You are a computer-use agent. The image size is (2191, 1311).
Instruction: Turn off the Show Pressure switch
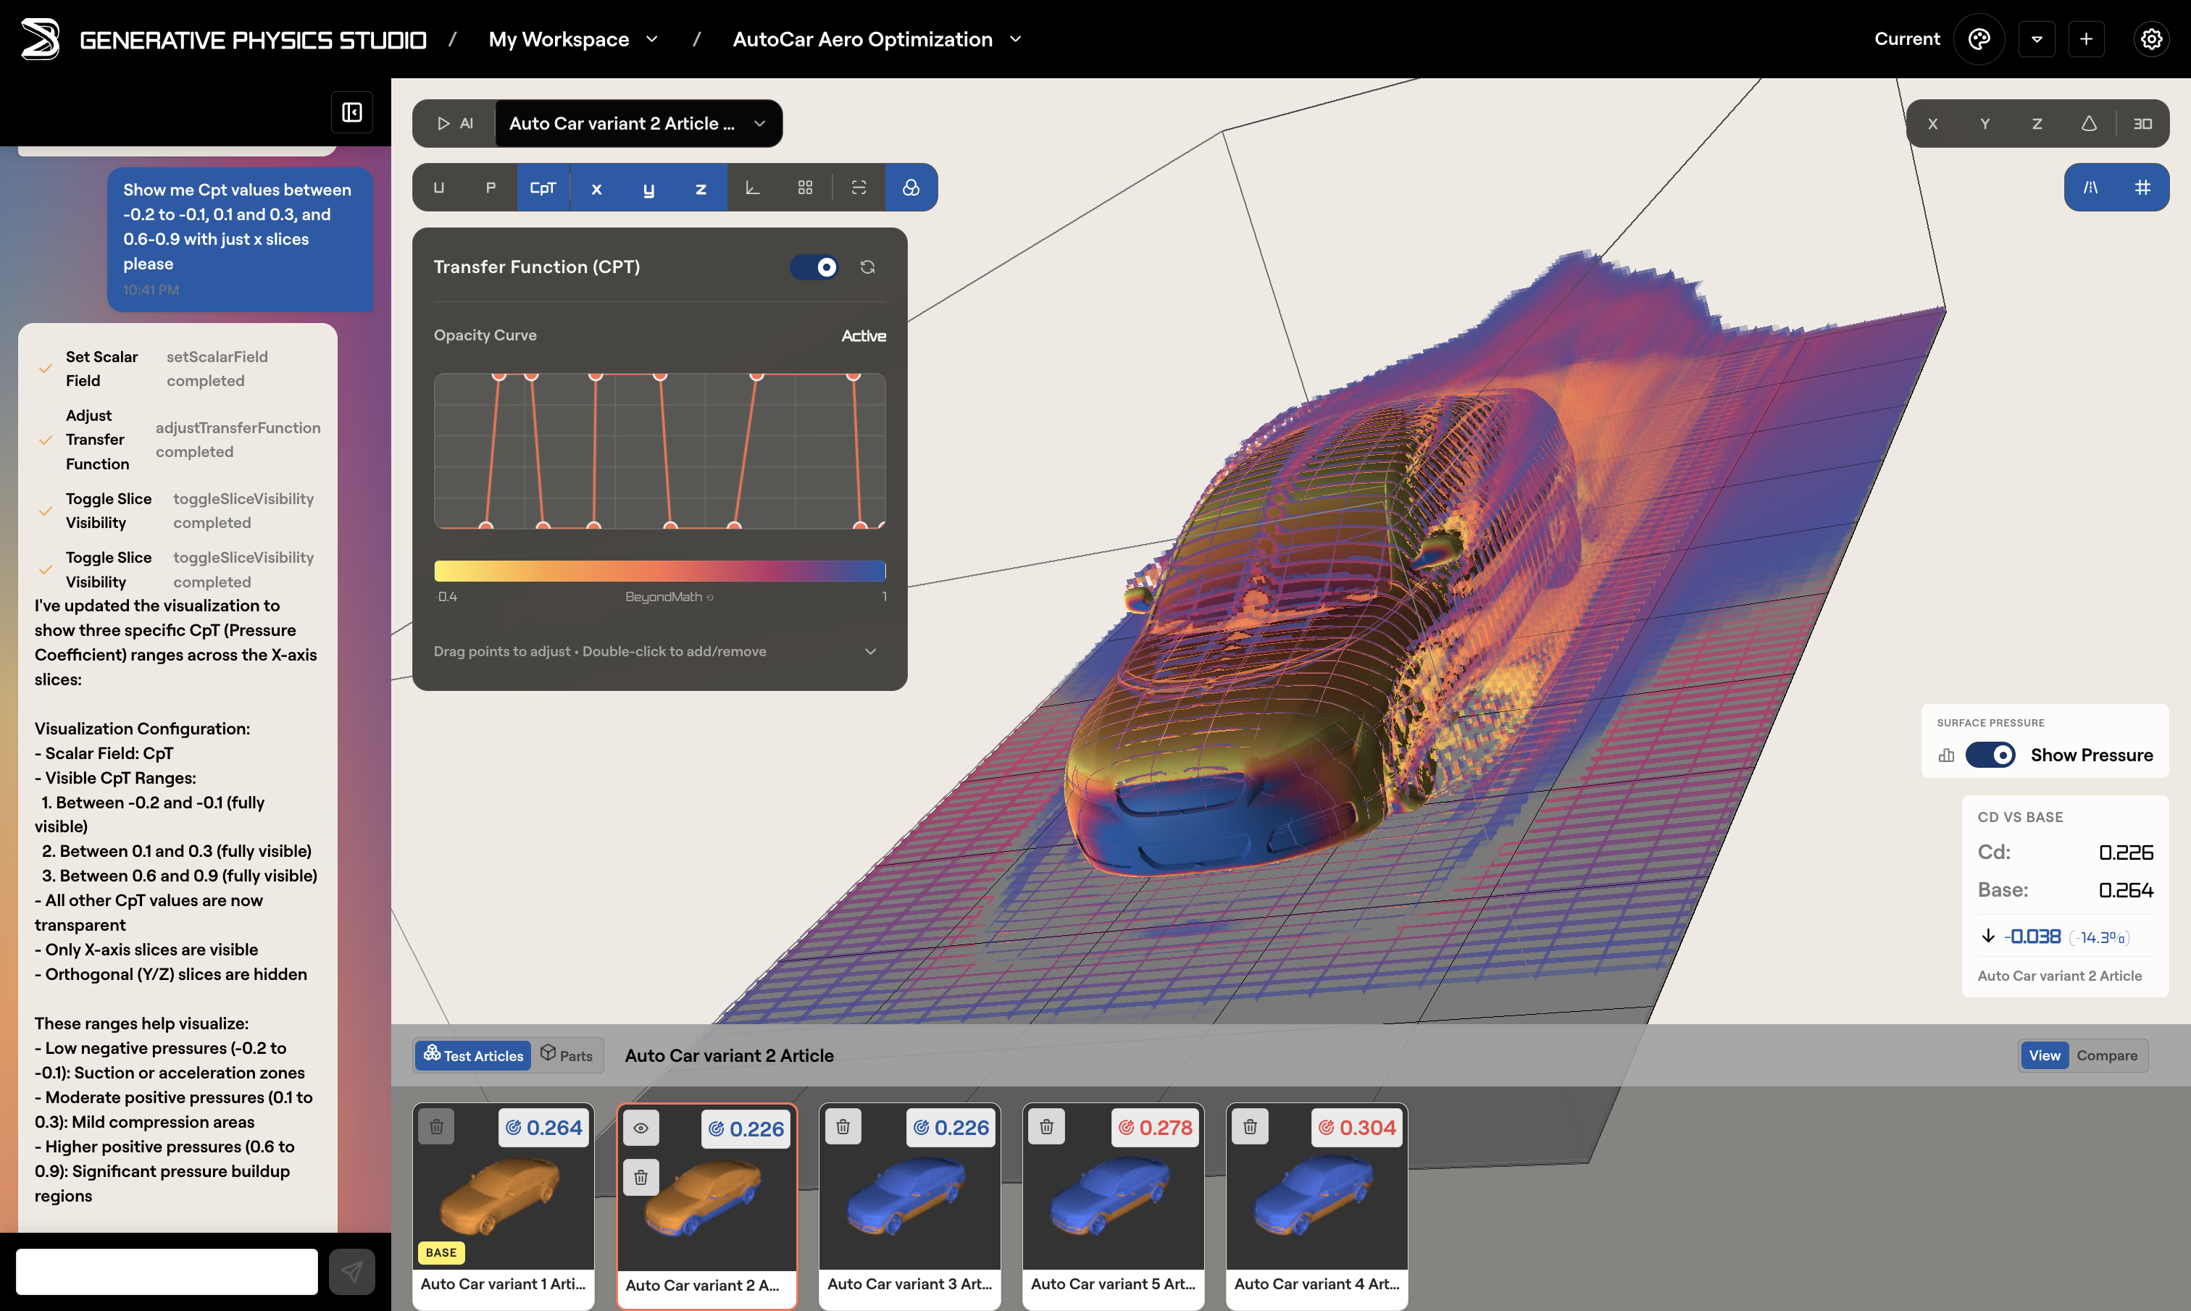point(1990,755)
